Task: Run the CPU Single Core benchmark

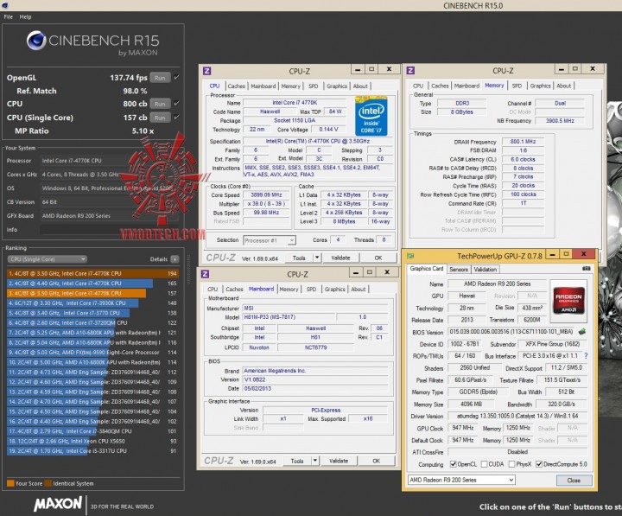Action: click(160, 118)
